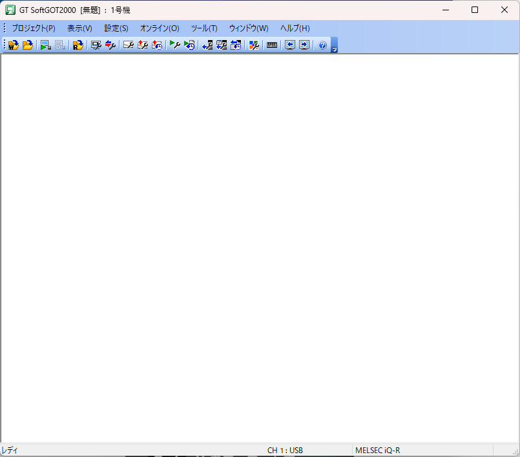Open the ウィンドウ(W) menu
The height and width of the screenshot is (457, 520).
(249, 28)
